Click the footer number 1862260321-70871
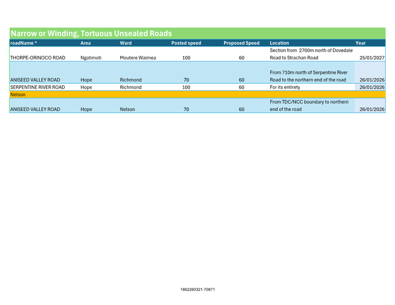Viewport: 395px width, 305px height. 197,289
